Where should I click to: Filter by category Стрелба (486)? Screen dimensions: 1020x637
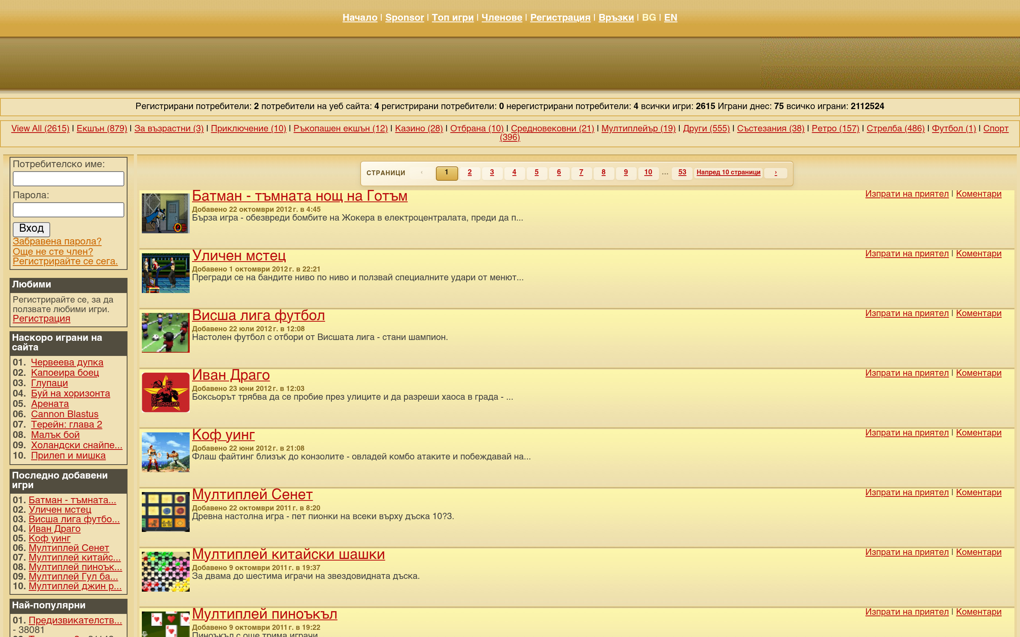coord(895,129)
